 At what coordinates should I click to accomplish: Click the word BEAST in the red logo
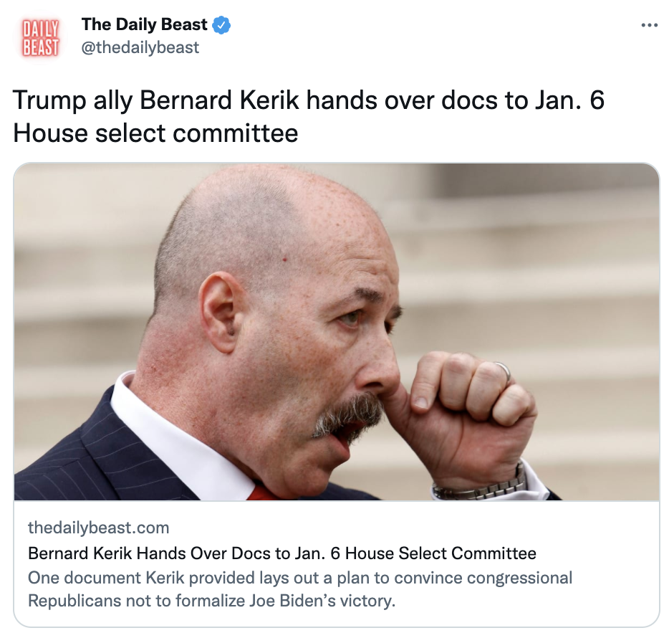[41, 47]
